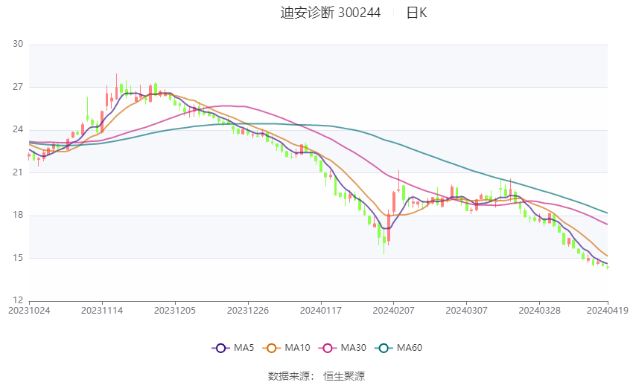The image size is (633, 385).
Task: Click the 20231024 x-axis date label
Action: (x=30, y=310)
